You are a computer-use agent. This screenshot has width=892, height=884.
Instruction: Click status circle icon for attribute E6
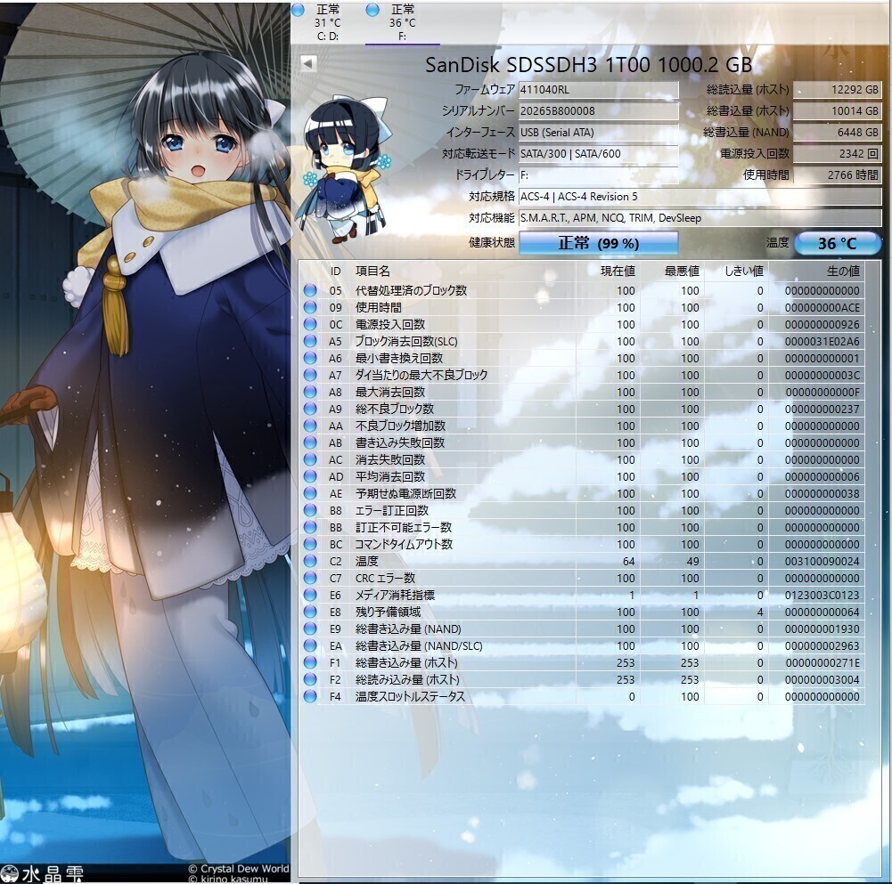(310, 595)
